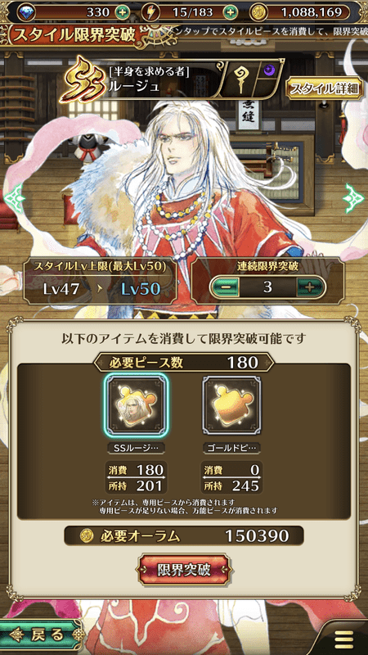
Task: Confirm with the red 限界突破 button
Action: tap(184, 569)
